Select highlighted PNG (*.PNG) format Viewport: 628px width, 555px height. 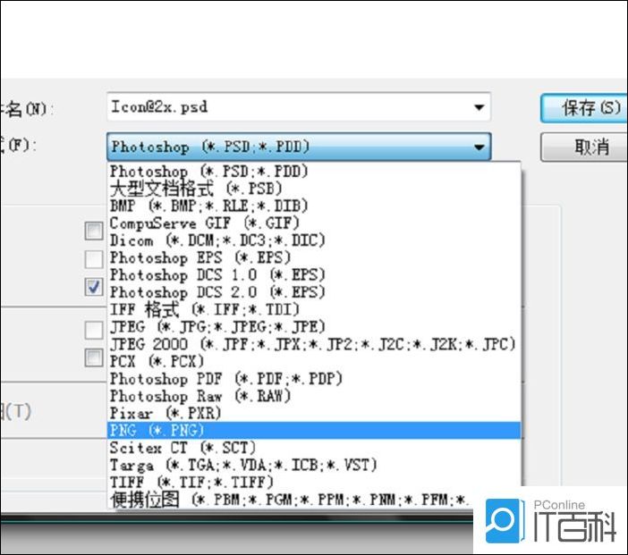click(x=314, y=430)
